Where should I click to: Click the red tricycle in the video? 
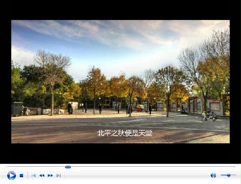(x=140, y=108)
